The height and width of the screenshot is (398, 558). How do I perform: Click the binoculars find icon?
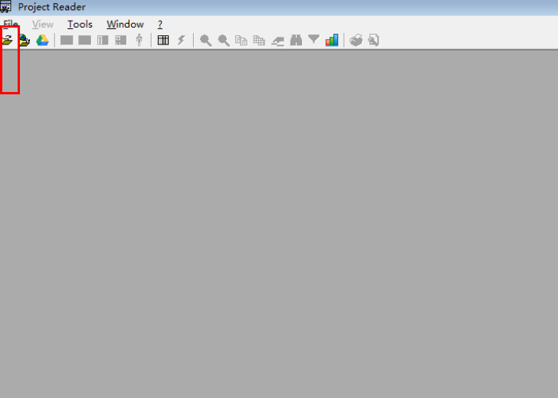click(x=296, y=40)
